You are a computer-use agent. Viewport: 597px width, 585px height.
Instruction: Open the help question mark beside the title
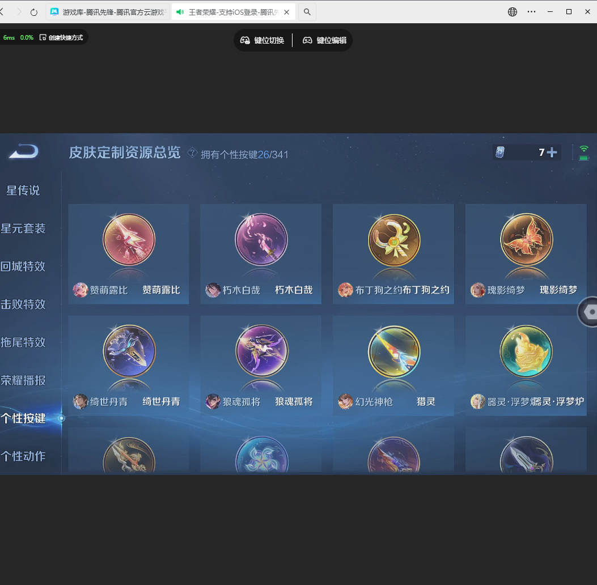coord(192,152)
